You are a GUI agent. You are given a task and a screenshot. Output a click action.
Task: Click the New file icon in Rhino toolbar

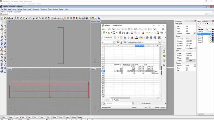[2, 18]
